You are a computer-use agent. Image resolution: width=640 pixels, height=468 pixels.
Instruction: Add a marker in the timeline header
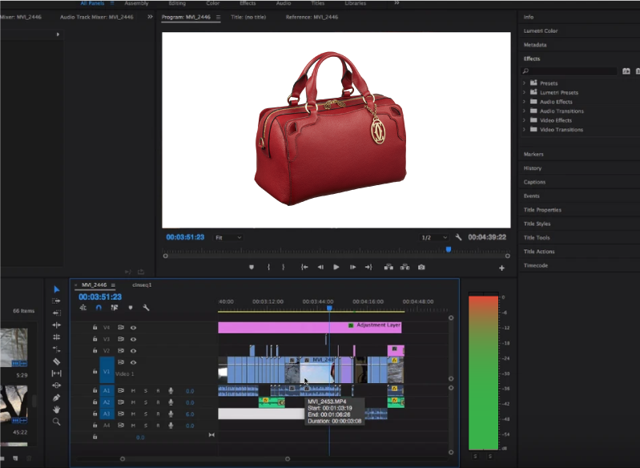(x=131, y=308)
